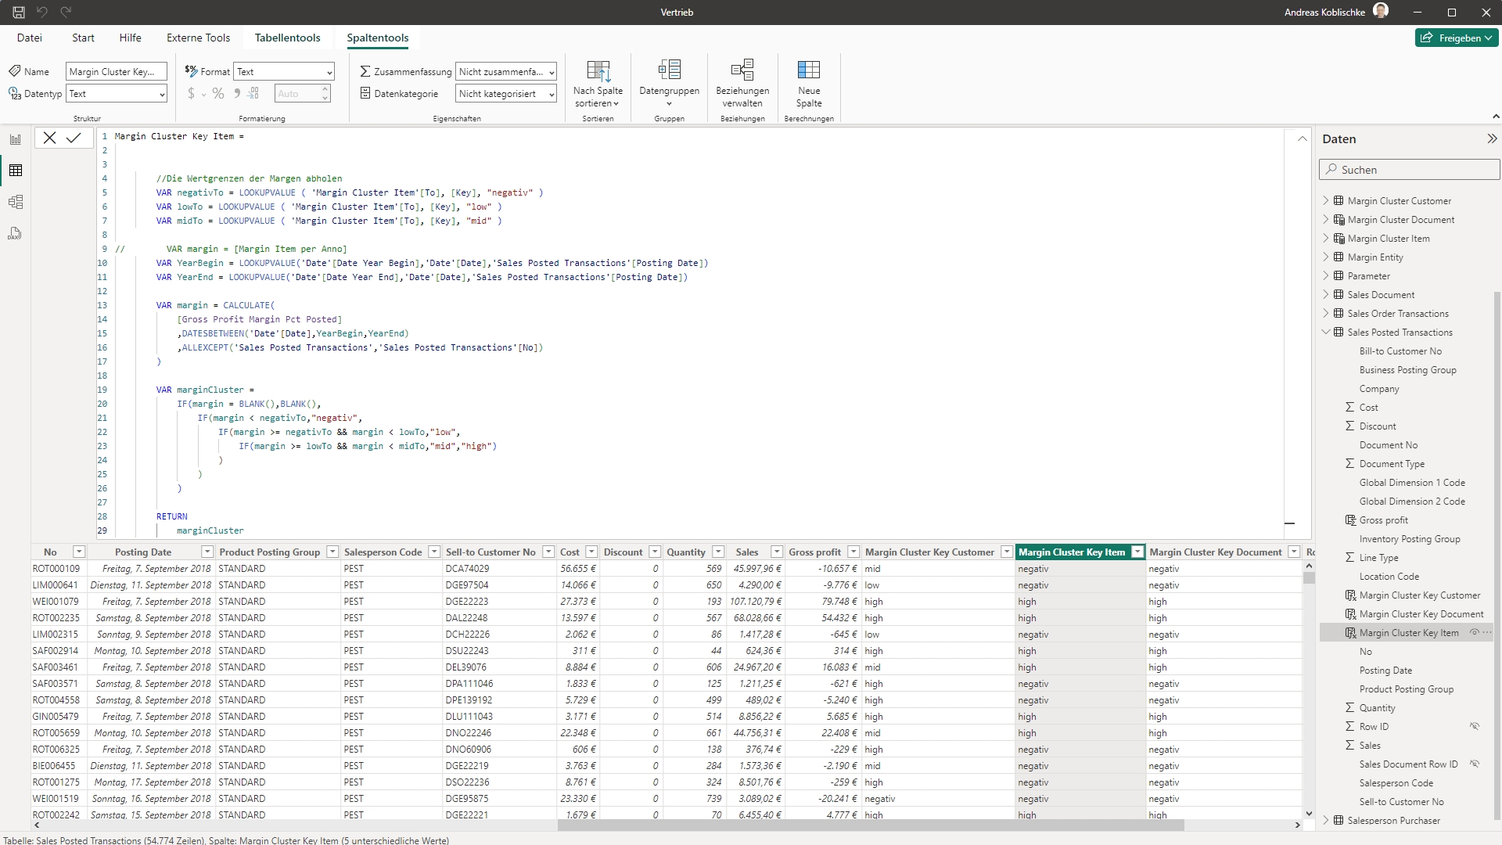Open the Report view icon in sidebar
This screenshot has height=845, width=1502.
pyautogui.click(x=16, y=139)
